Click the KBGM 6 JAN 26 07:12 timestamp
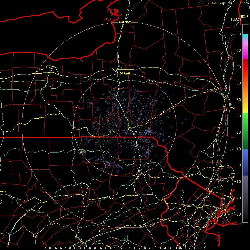250x250 pixels. (181, 248)
